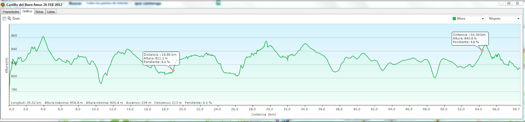Viewport: 525px width, 122px height.
Task: Switch to the Propiedades tab
Action: pos(11,11)
